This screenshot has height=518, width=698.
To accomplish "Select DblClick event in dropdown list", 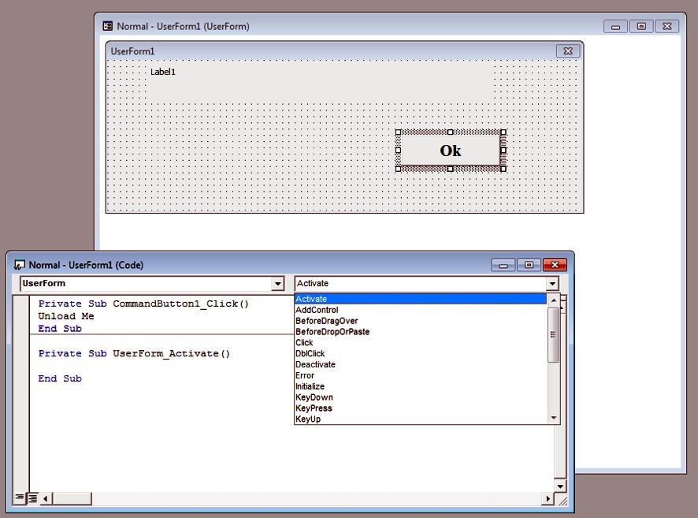I will (x=420, y=354).
